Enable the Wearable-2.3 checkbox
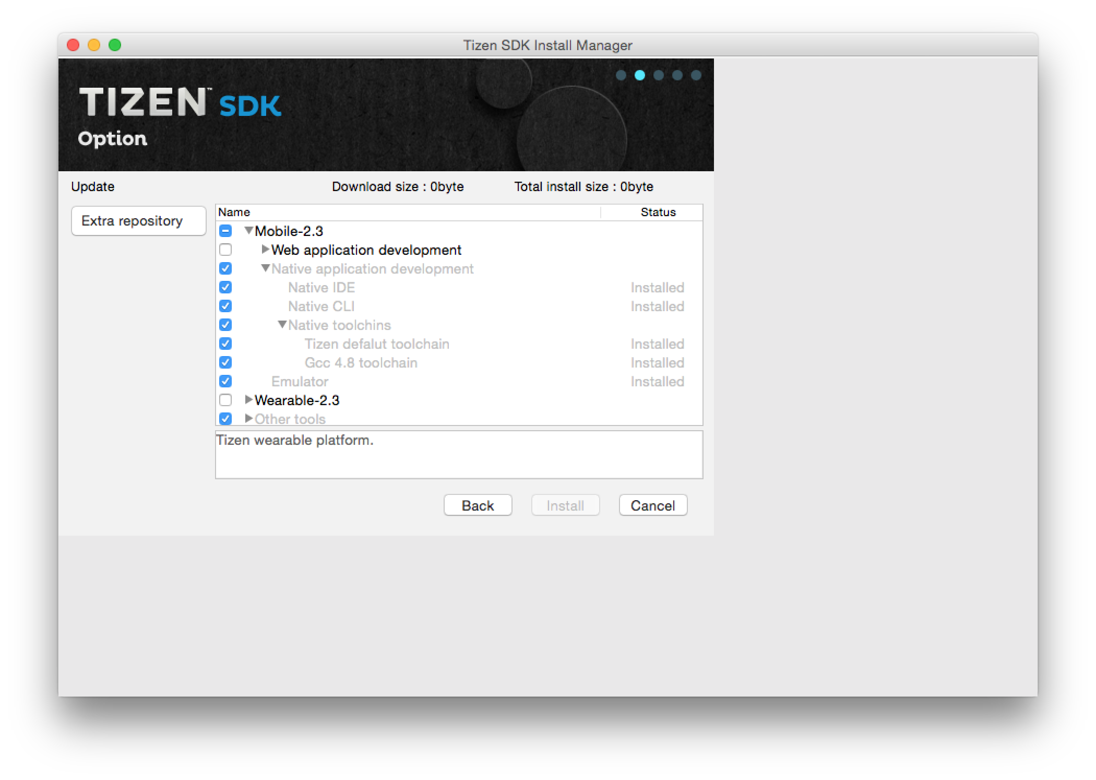The width and height of the screenshot is (1096, 780). [225, 400]
